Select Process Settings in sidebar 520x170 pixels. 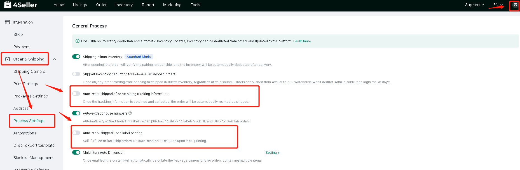(x=29, y=121)
